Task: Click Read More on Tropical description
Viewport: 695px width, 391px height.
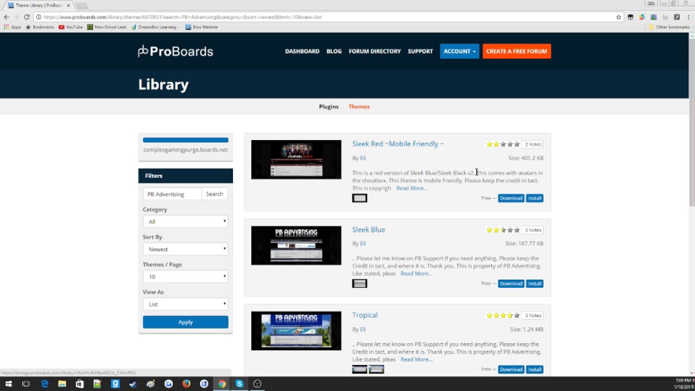Action: pos(416,360)
